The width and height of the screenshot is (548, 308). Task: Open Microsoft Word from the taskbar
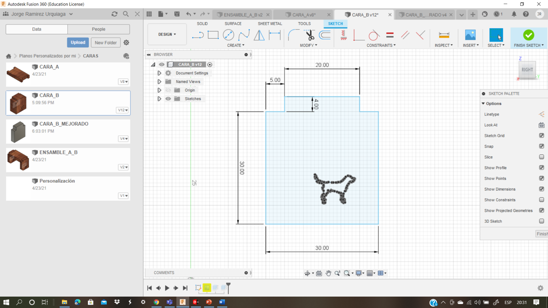click(x=222, y=302)
